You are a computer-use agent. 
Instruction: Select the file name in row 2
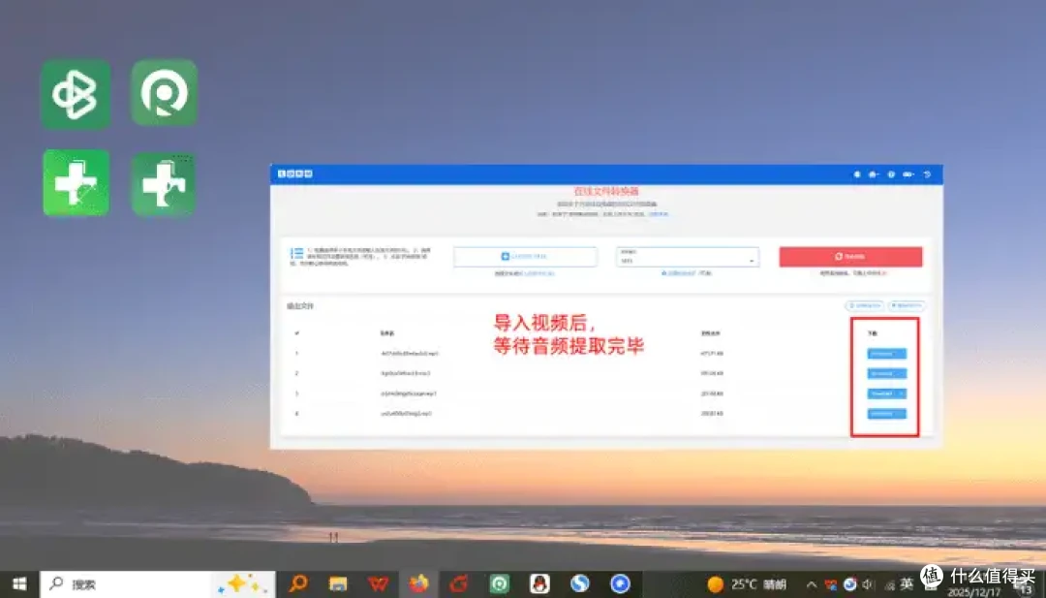(406, 373)
